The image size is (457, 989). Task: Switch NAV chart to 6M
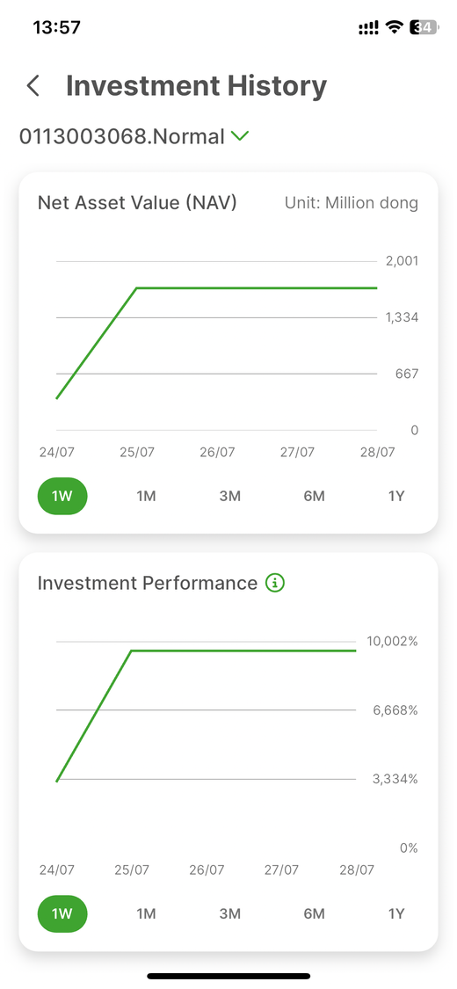click(314, 497)
